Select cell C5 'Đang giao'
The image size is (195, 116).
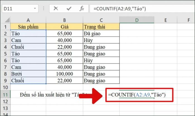point(101,54)
